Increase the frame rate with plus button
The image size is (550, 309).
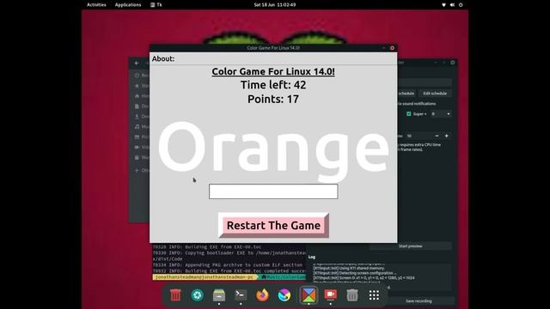(x=447, y=136)
